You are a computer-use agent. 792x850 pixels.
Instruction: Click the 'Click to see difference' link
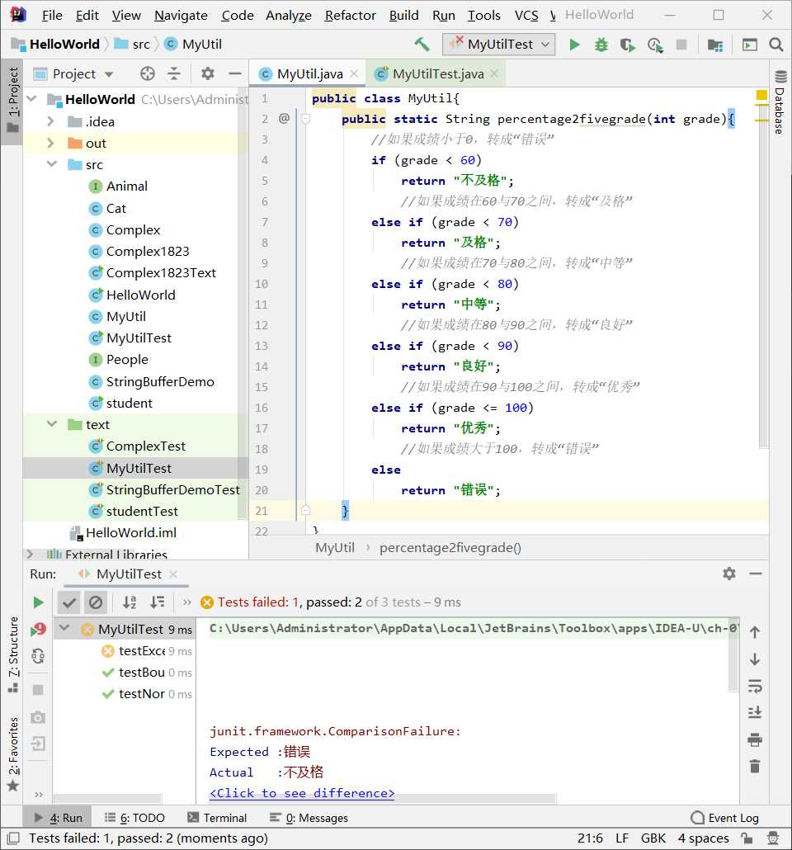coord(302,793)
